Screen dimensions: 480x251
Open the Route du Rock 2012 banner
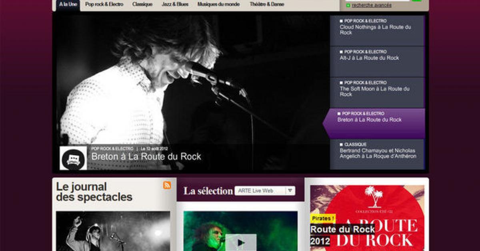point(367,218)
